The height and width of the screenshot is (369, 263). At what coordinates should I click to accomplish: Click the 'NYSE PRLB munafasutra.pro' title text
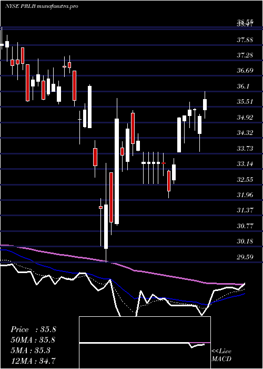42,6
